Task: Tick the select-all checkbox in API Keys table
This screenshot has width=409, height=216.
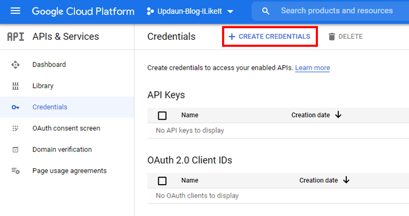Action: tap(162, 115)
